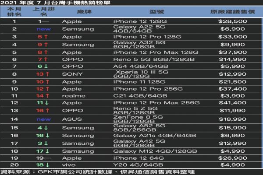Click the red '10 ↑' previous rank
This screenshot has height=175, width=263.
[43, 82]
